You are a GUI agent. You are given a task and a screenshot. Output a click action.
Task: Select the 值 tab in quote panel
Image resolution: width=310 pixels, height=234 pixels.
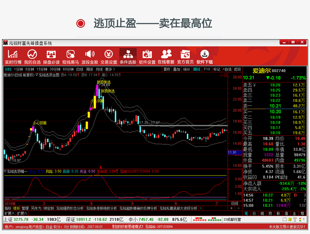pos(286,213)
